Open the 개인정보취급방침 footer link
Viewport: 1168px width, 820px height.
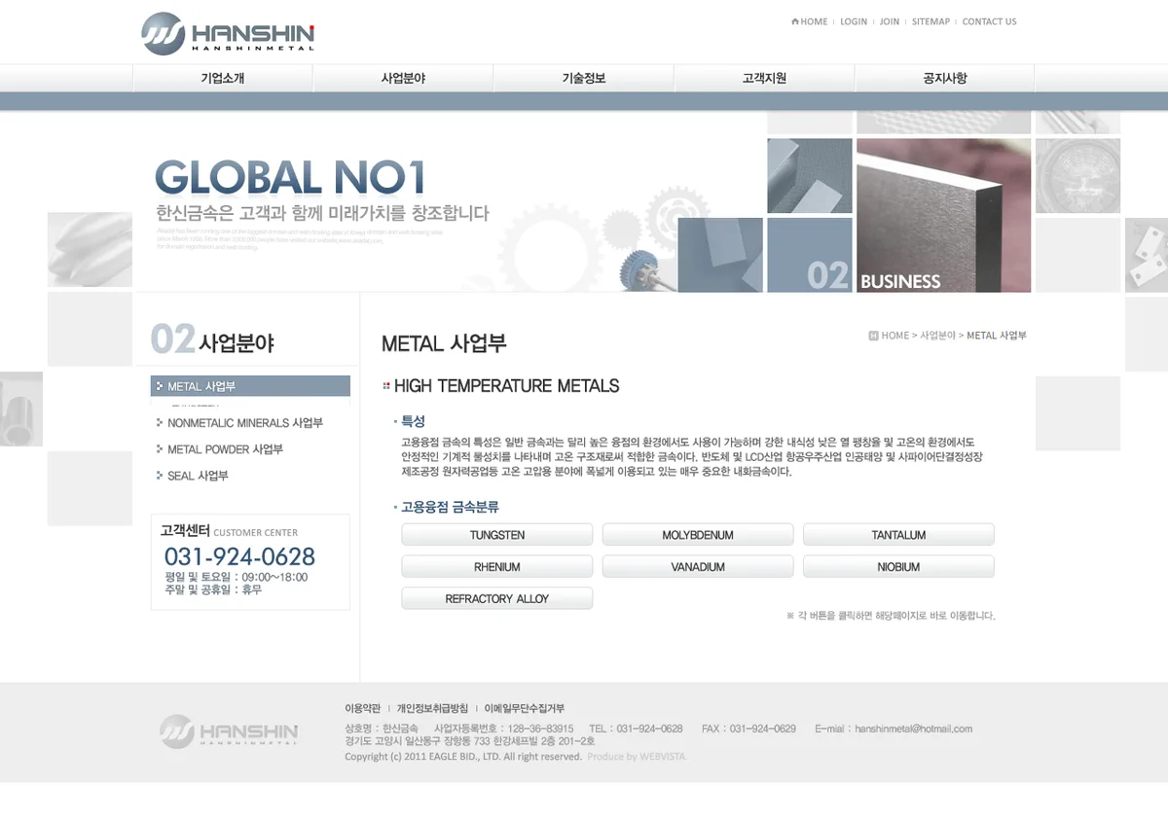click(x=432, y=708)
